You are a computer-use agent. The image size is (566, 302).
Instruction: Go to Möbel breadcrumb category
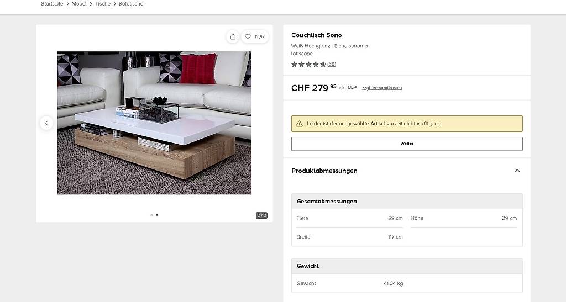[79, 4]
